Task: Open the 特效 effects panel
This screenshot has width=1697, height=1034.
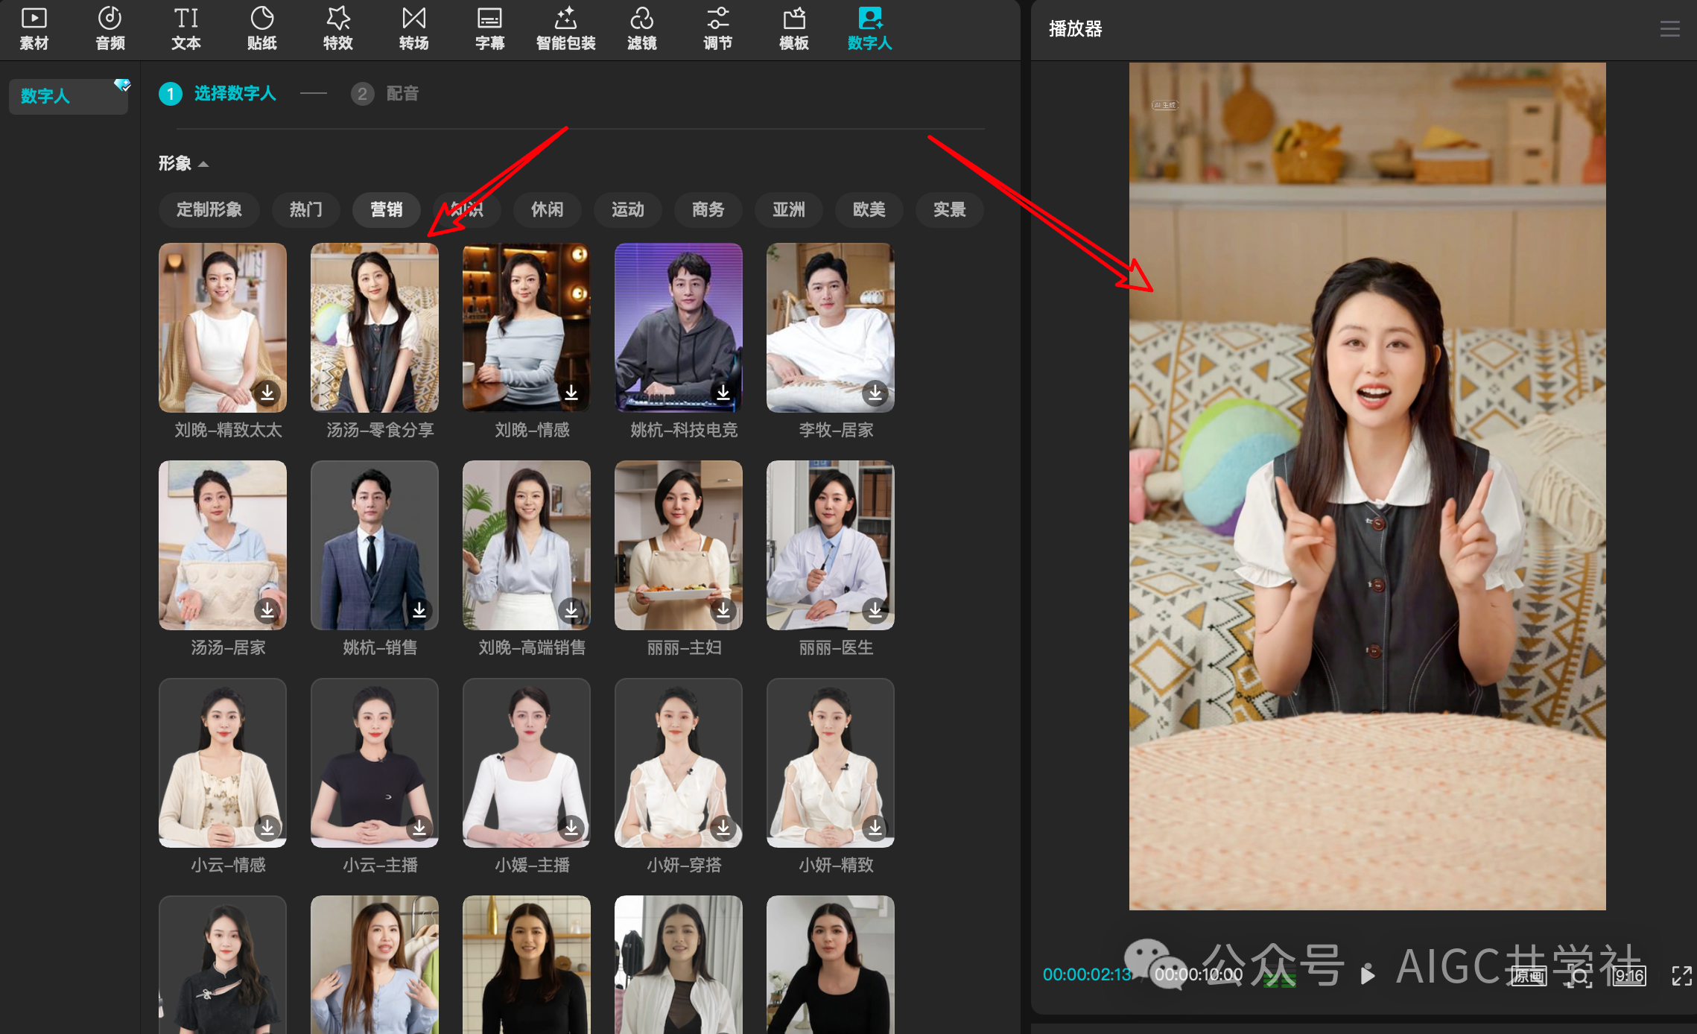Action: pos(337,28)
